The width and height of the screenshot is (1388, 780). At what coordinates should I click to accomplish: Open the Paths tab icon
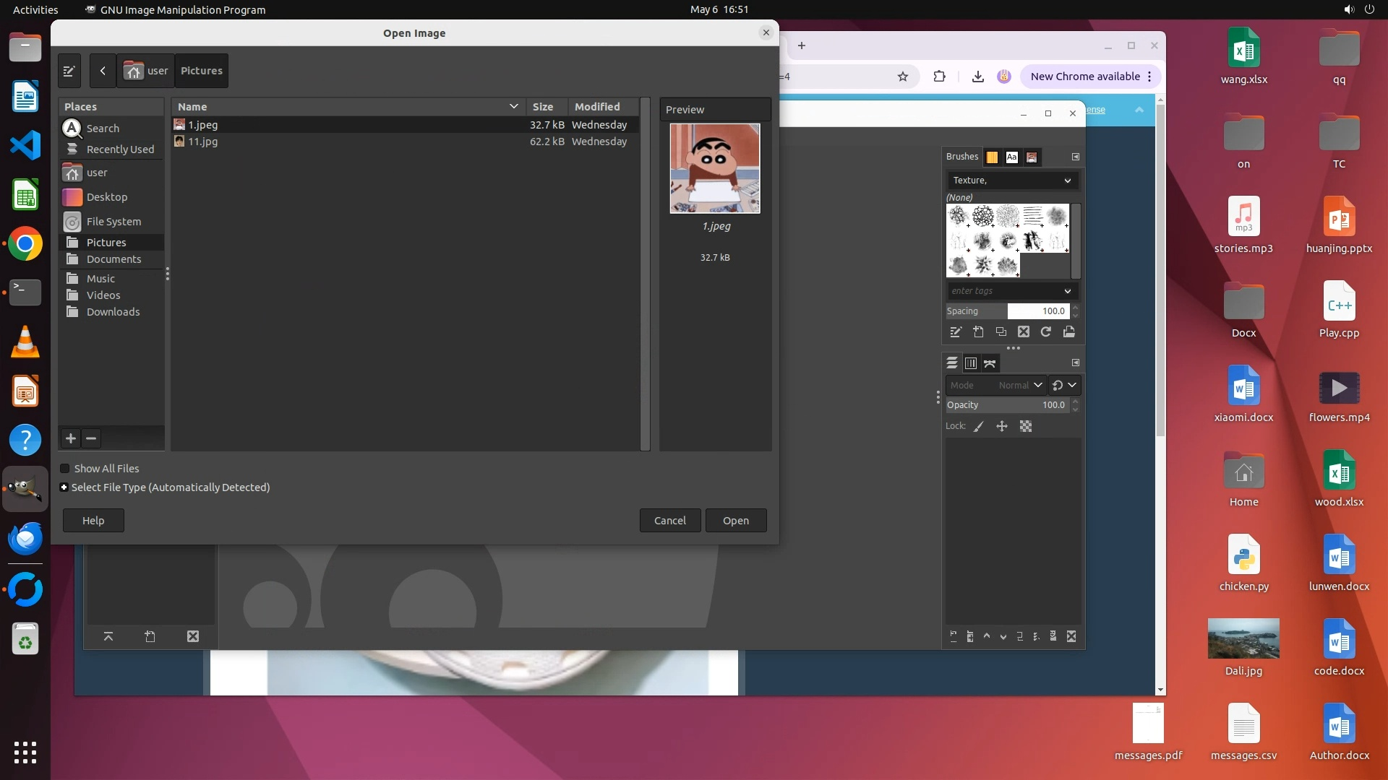(x=990, y=363)
